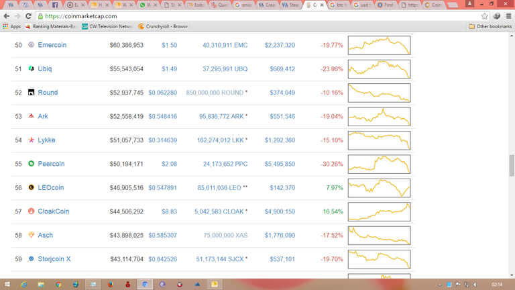Screen dimensions: 515x290
Task: Open the Peercoin link
Action: (51, 163)
